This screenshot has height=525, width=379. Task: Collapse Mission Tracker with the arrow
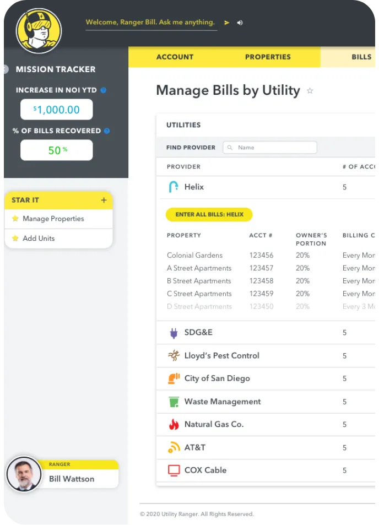pos(5,69)
